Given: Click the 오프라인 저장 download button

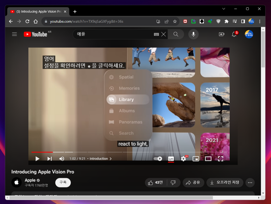Looking at the screenshot, I should click(x=225, y=182).
